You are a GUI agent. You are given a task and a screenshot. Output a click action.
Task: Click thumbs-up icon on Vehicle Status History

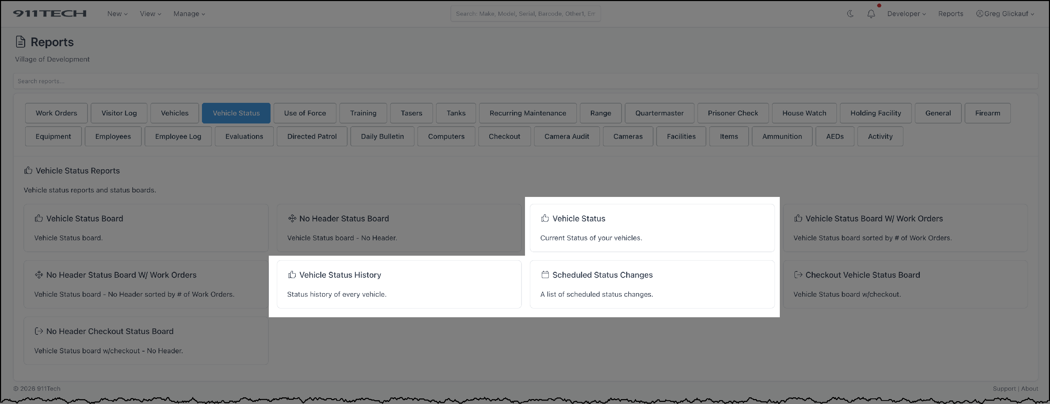pos(292,275)
